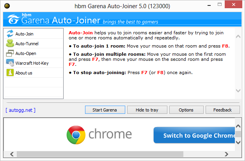The image size is (245, 161).
Task: Click the app icon in the title bar
Action: point(7,6)
